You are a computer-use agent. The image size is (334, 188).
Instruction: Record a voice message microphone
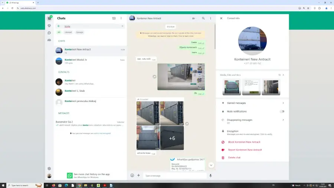[x=210, y=175]
